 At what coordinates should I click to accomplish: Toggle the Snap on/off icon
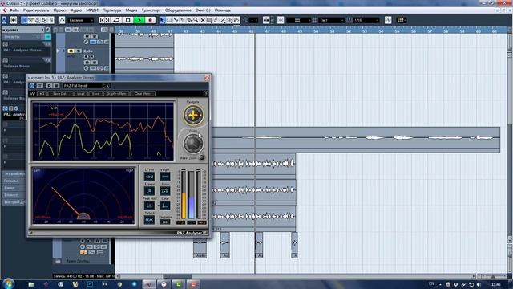(x=281, y=20)
